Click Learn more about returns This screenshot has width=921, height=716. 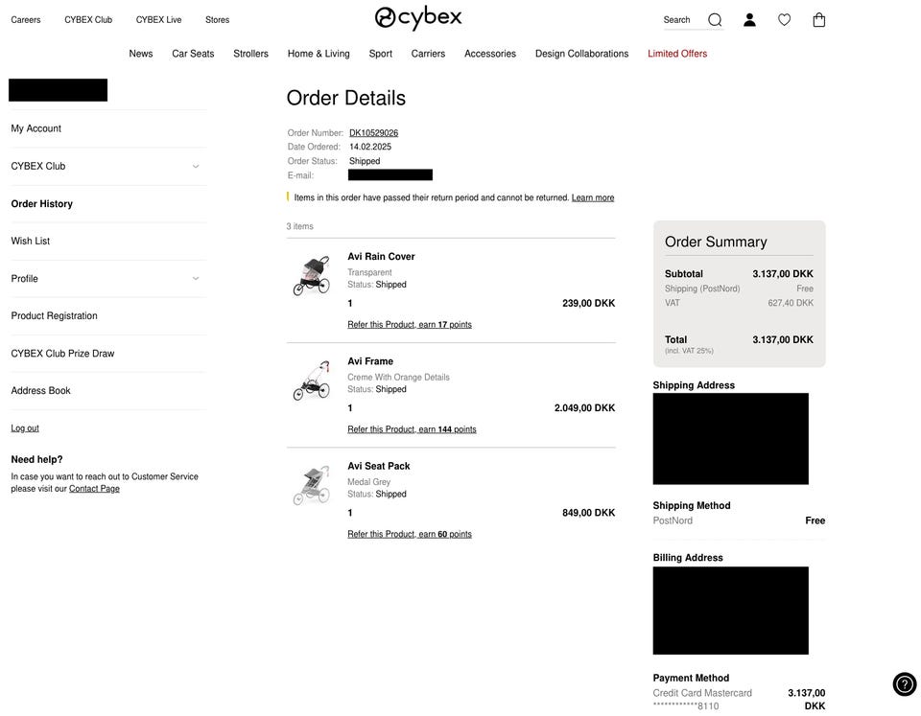(x=593, y=197)
